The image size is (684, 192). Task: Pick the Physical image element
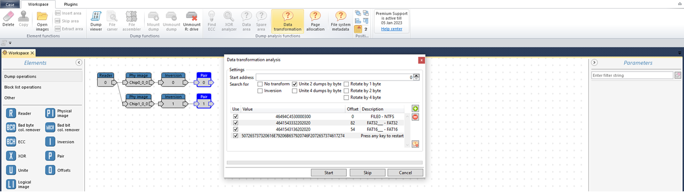tap(50, 113)
